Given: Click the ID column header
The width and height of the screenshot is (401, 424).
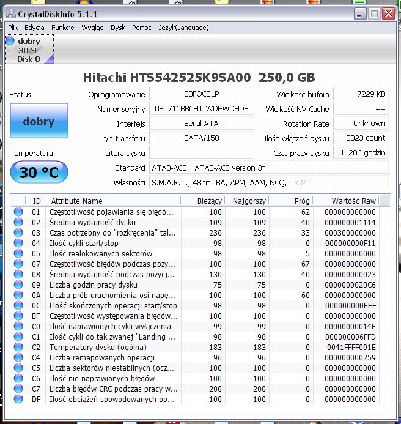Looking at the screenshot, I should (x=35, y=201).
